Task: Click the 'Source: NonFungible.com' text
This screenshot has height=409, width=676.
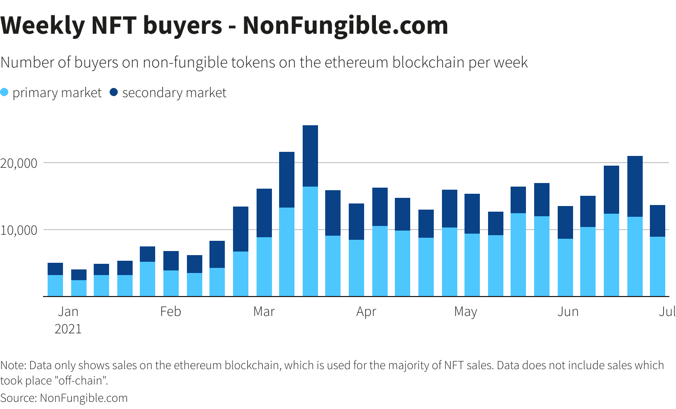Action: 64,398
